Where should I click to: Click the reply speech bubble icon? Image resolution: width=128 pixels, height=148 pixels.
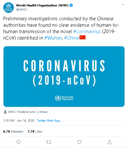[18, 142]
